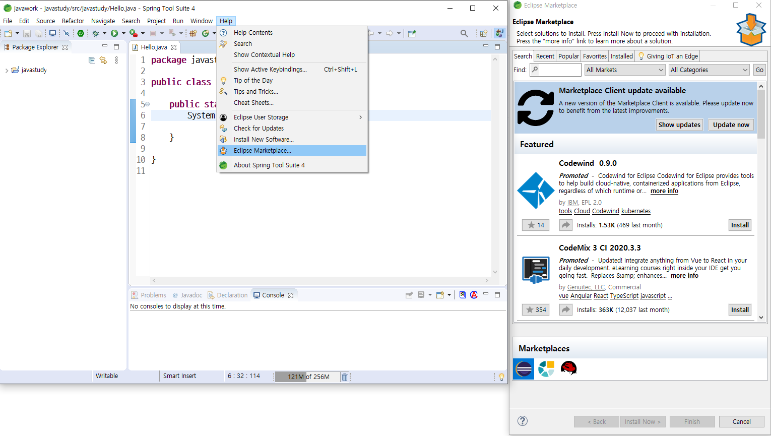Toggle Pin Console icon
This screenshot has height=436, width=771.
409,295
